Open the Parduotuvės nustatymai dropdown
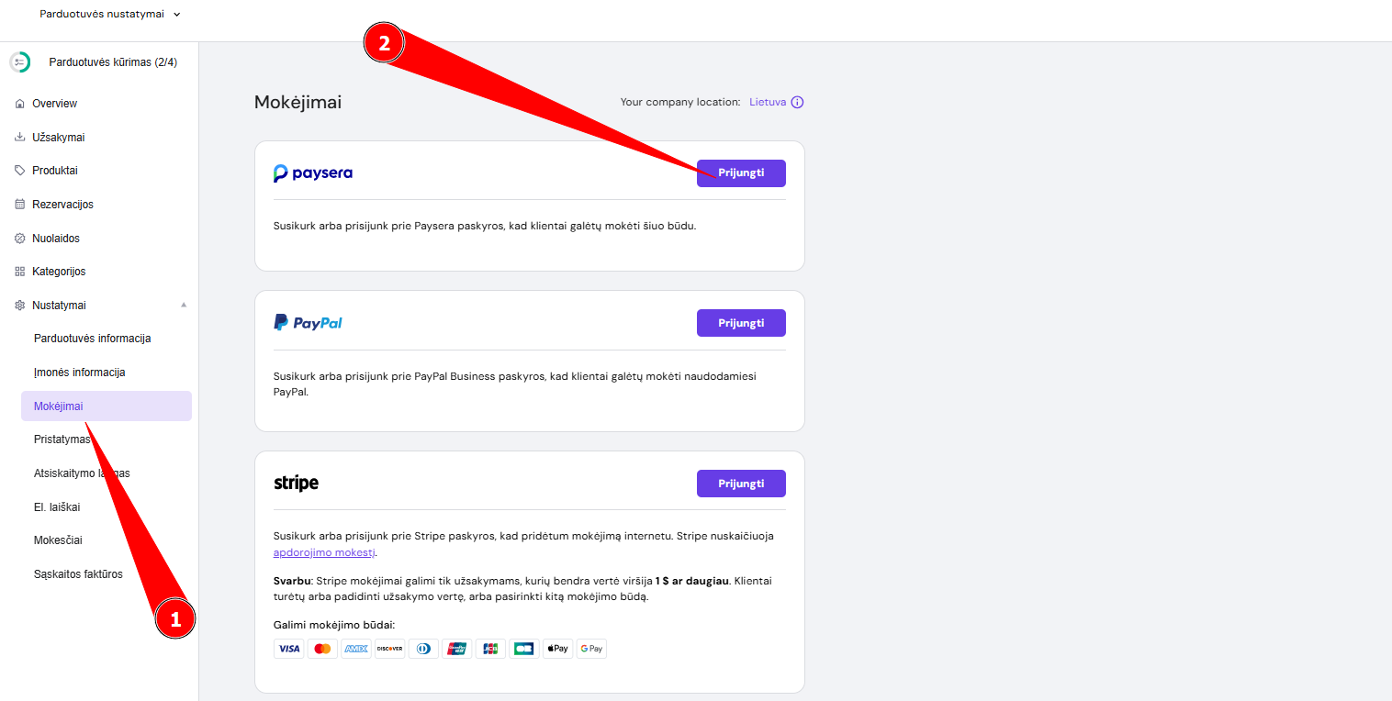 (109, 14)
